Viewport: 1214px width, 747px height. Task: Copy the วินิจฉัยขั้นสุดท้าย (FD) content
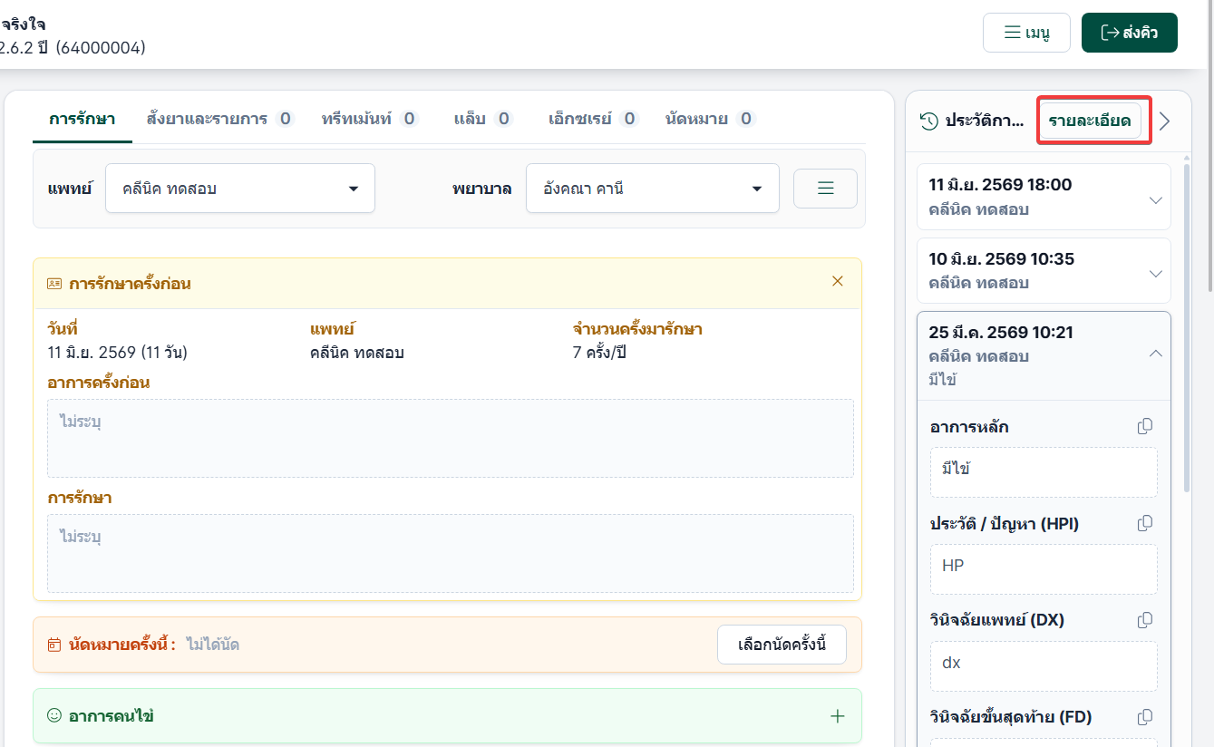(x=1145, y=717)
